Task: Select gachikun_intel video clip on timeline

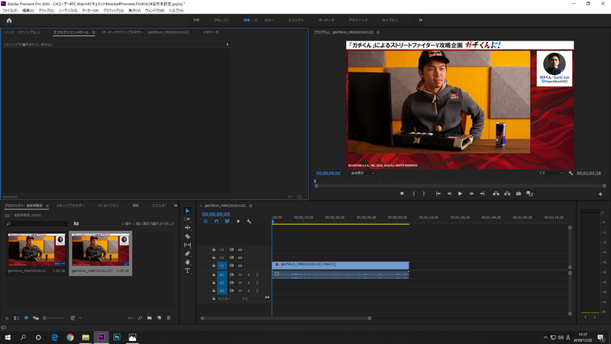Action: [340, 264]
